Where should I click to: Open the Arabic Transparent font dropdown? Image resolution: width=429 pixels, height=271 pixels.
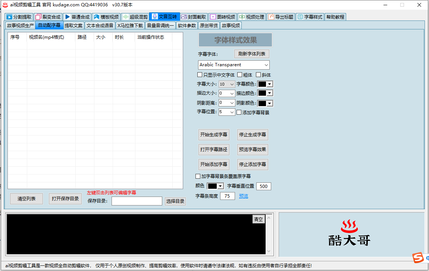pyautogui.click(x=266, y=65)
